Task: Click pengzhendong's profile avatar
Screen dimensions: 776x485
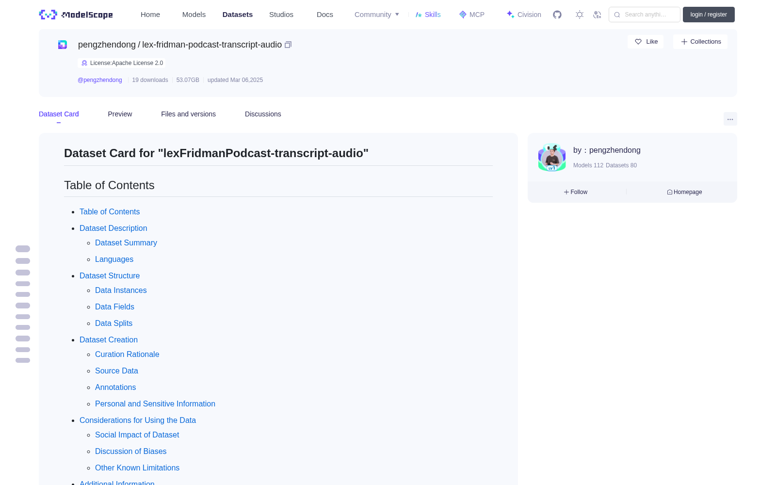Action: click(552, 157)
